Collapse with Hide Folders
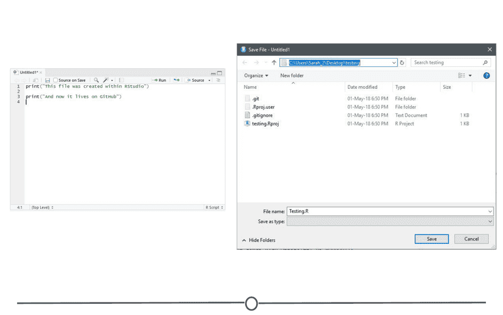 (259, 240)
